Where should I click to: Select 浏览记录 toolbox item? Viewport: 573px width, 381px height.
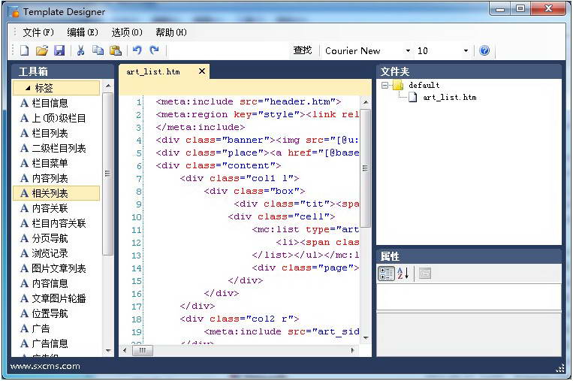(x=56, y=253)
